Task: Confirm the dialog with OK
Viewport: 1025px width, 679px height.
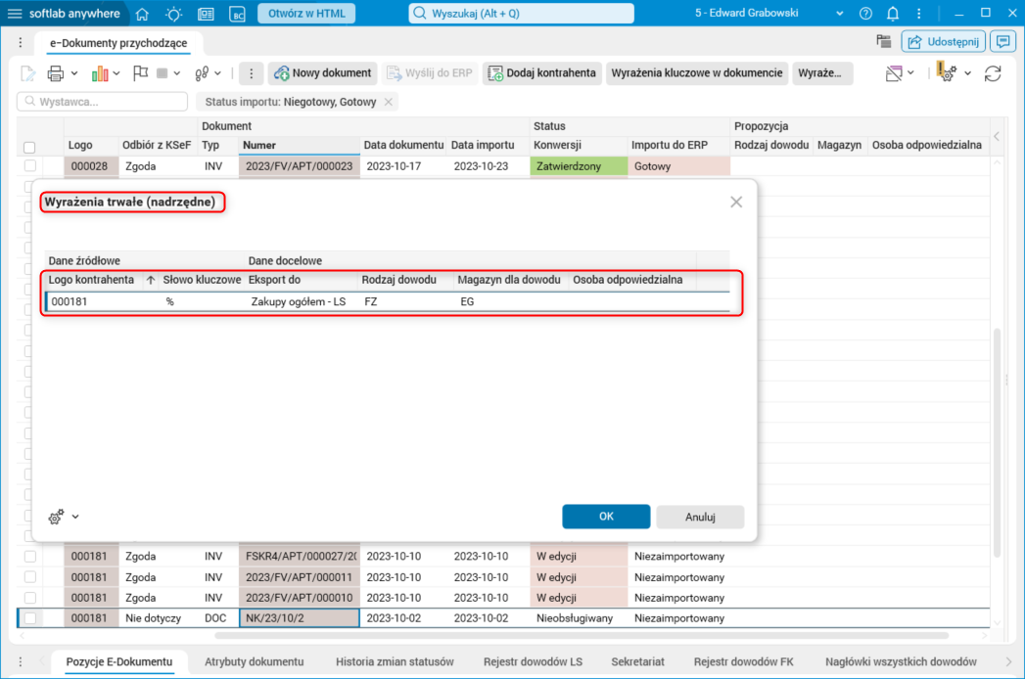Action: point(606,517)
